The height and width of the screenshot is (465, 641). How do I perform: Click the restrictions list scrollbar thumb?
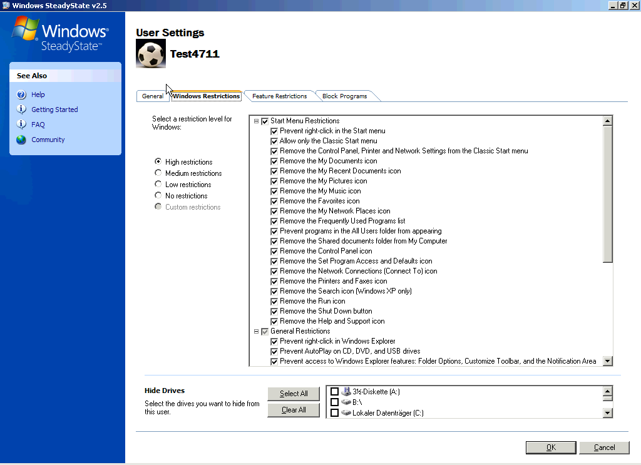608,193
